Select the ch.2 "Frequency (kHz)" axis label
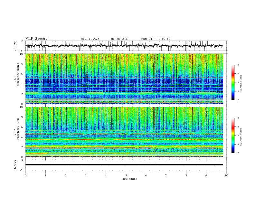Image resolution: width=255 pixels, height=197 pixels. (18, 128)
